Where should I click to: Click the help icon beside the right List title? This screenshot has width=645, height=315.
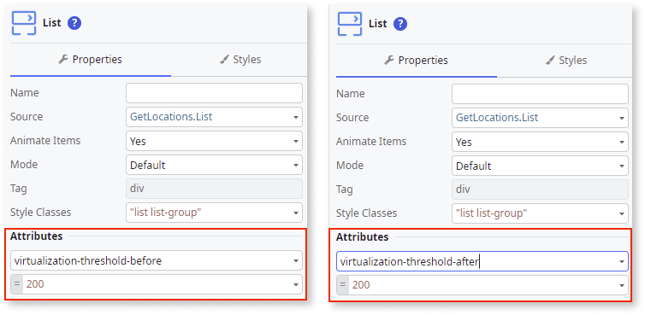pyautogui.click(x=400, y=24)
